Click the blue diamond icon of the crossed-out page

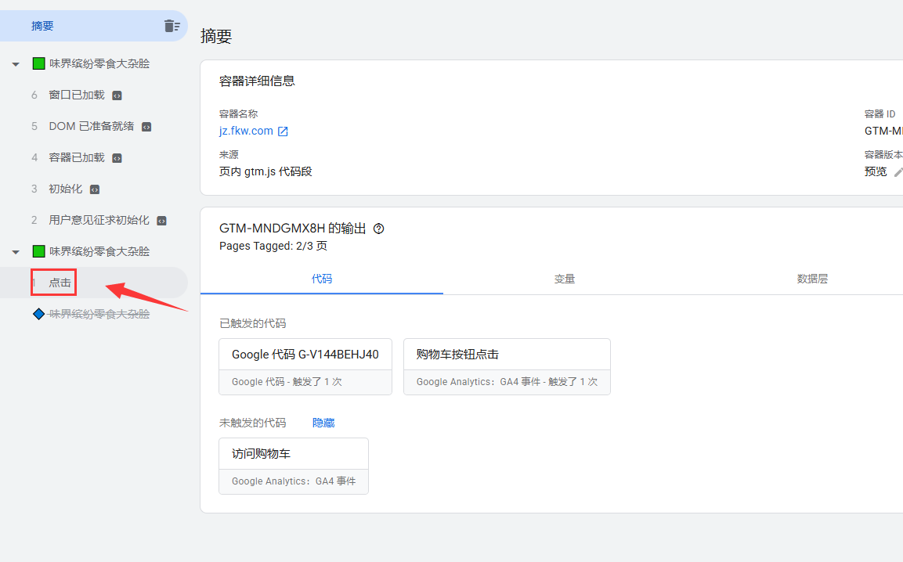point(38,314)
